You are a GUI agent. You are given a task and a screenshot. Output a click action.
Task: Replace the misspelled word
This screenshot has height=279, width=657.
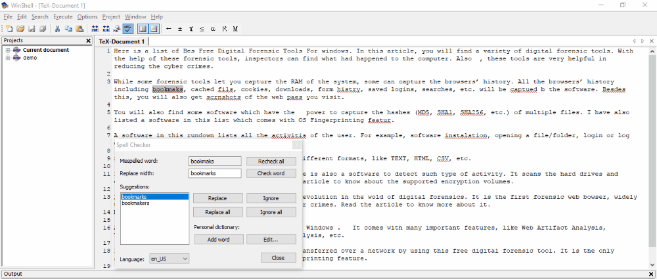click(218, 198)
